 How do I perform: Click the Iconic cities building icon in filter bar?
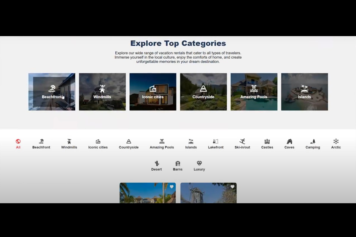(x=98, y=141)
